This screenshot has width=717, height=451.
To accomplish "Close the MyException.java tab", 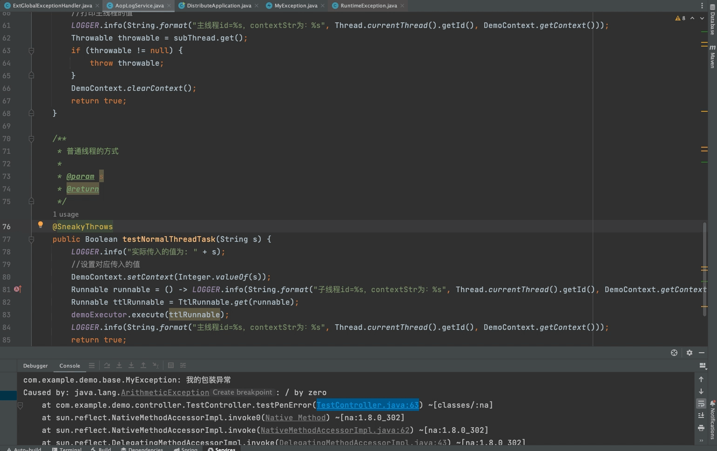I will pyautogui.click(x=323, y=6).
